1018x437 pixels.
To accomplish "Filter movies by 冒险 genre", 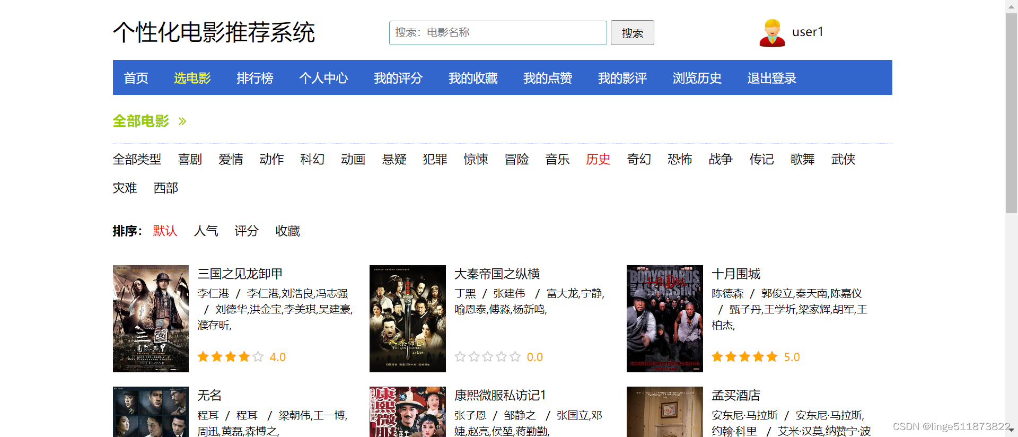I will coord(517,159).
